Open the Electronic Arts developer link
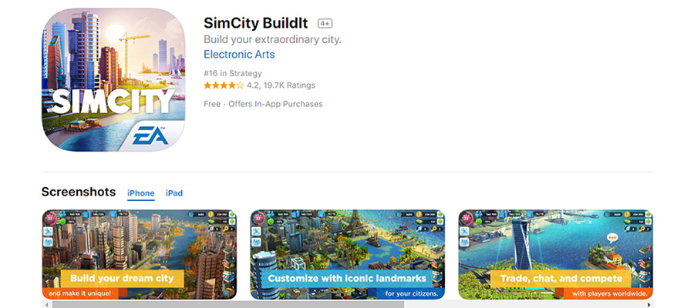Image resolution: width=694 pixels, height=308 pixels. point(239,55)
